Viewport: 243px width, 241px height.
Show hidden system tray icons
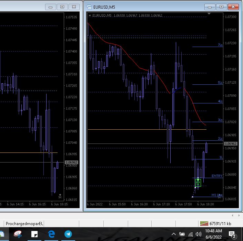(173, 234)
